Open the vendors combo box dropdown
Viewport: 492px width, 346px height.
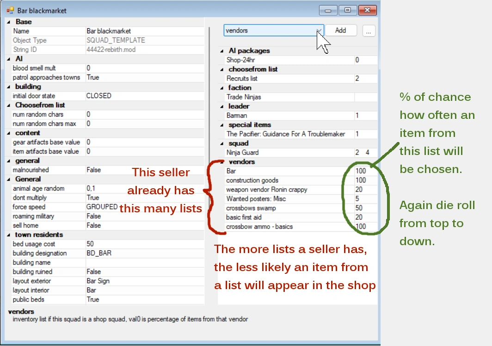coord(319,30)
